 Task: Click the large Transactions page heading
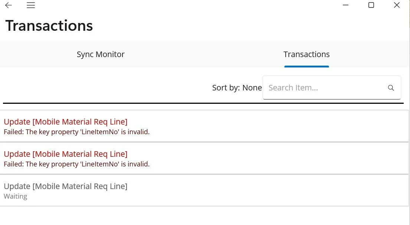click(49, 26)
